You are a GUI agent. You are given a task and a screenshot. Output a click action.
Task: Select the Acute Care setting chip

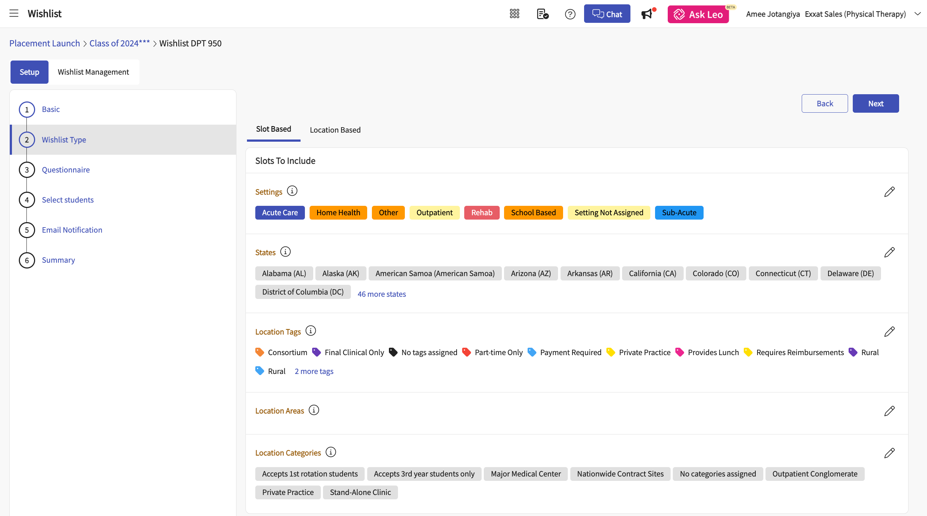click(x=280, y=213)
